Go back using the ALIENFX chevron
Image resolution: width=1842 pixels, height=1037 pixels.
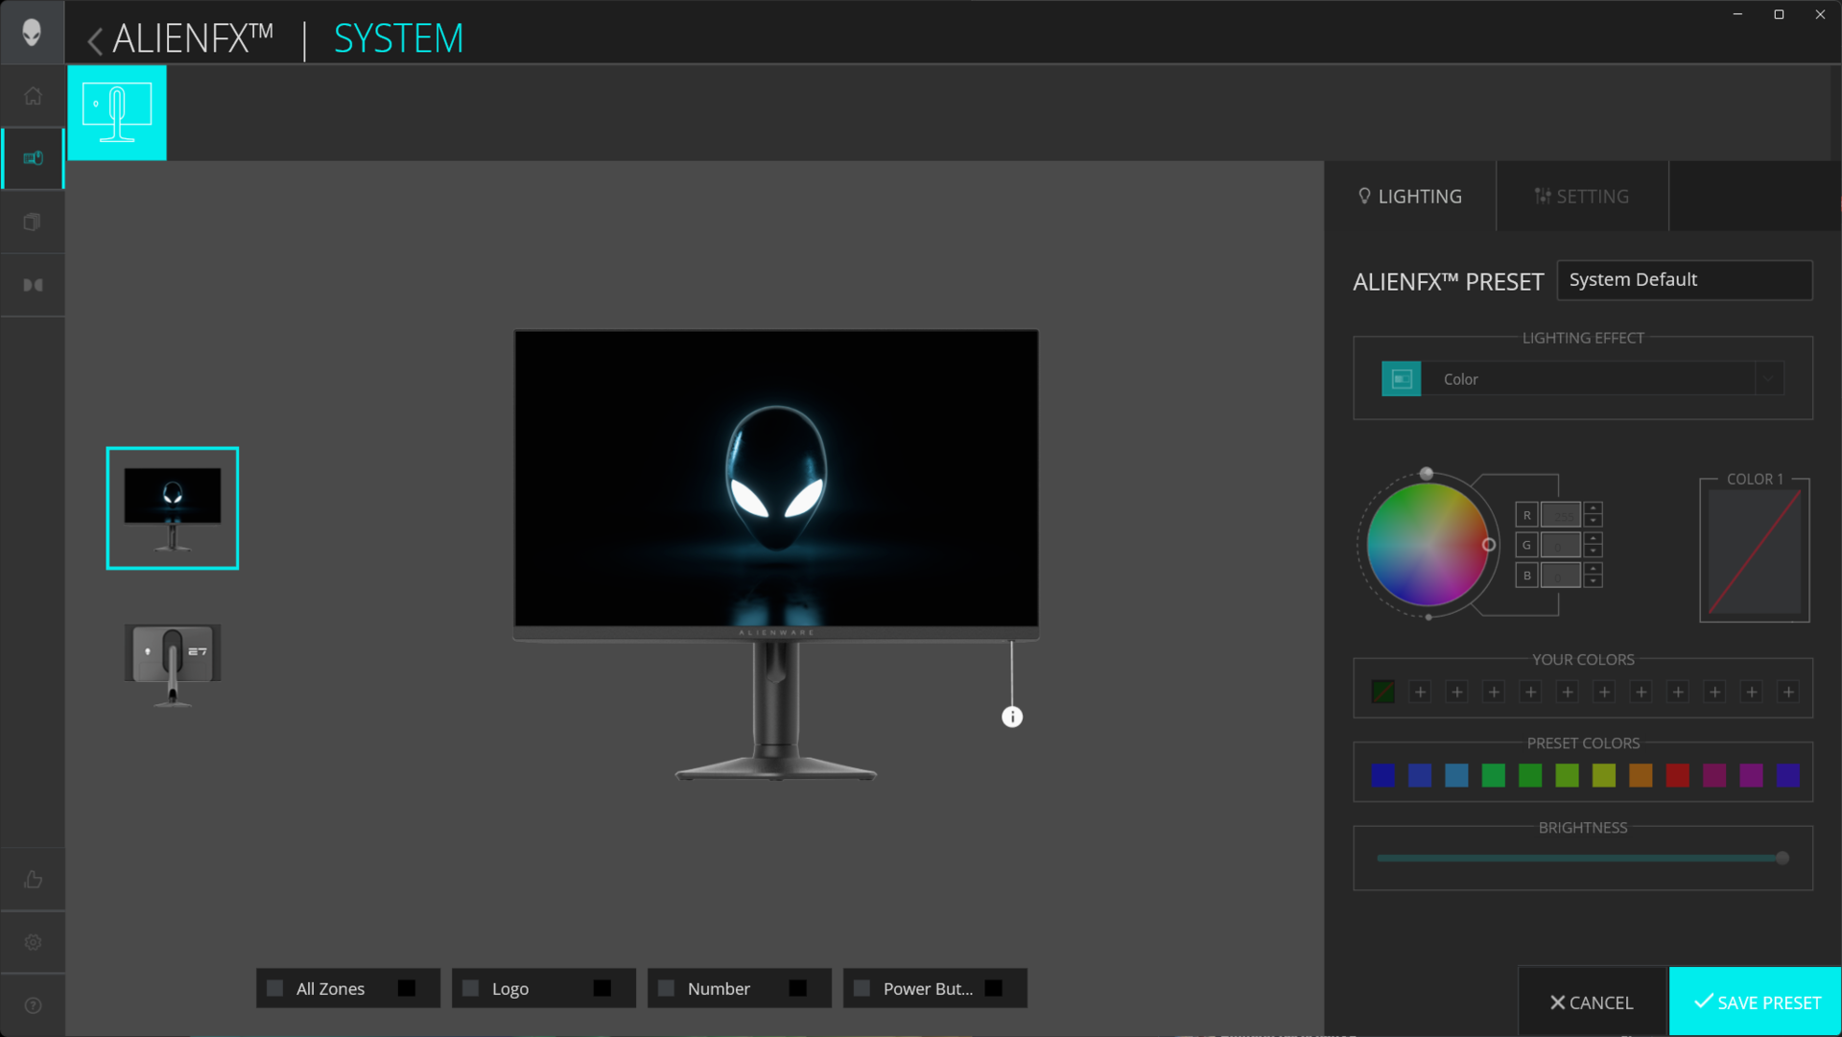coord(95,40)
